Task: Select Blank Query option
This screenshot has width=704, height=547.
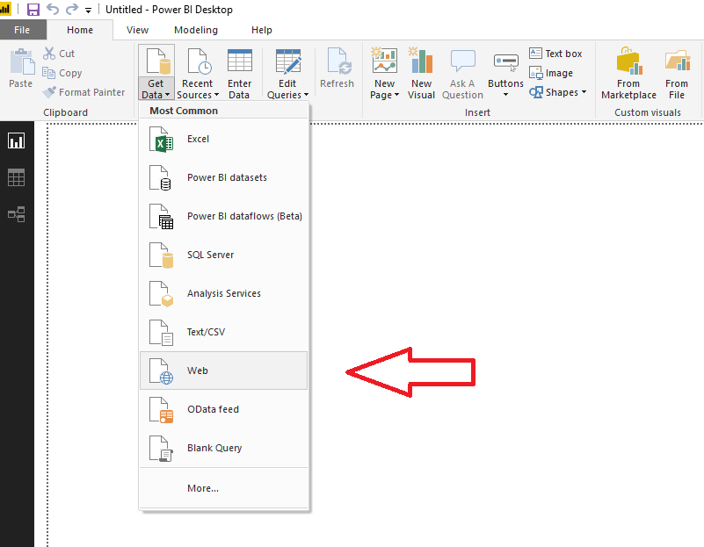Action: 223,448
